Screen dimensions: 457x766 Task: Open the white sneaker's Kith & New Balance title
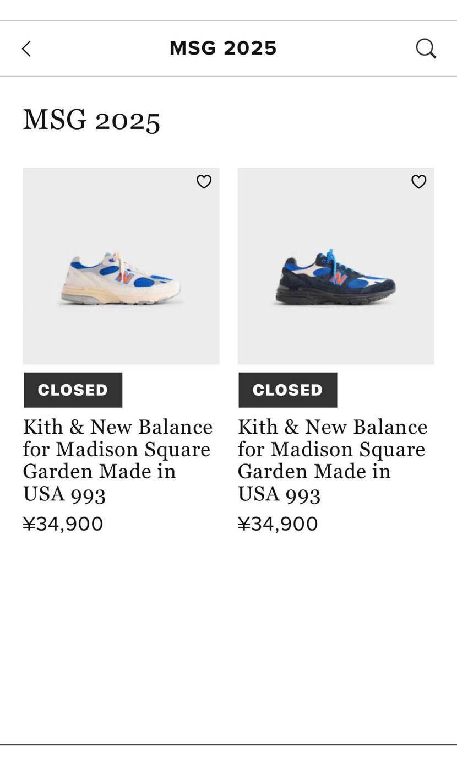coord(118,460)
